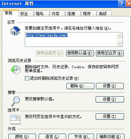Click 使用默认值 button

click(x=80, y=53)
